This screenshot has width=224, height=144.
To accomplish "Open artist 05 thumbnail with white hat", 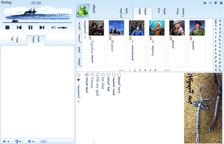I will (x=177, y=28).
